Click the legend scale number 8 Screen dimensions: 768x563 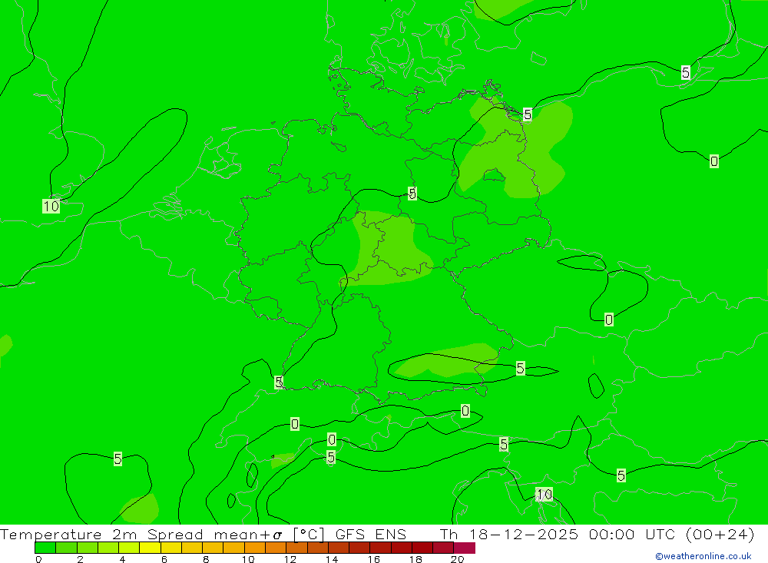click(206, 559)
